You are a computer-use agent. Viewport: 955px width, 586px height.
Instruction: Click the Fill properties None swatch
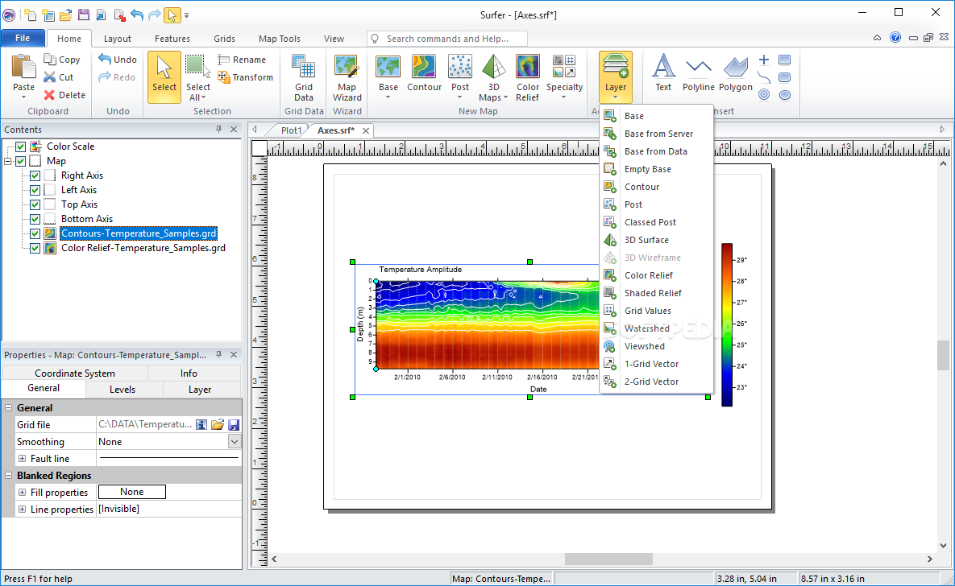point(132,492)
